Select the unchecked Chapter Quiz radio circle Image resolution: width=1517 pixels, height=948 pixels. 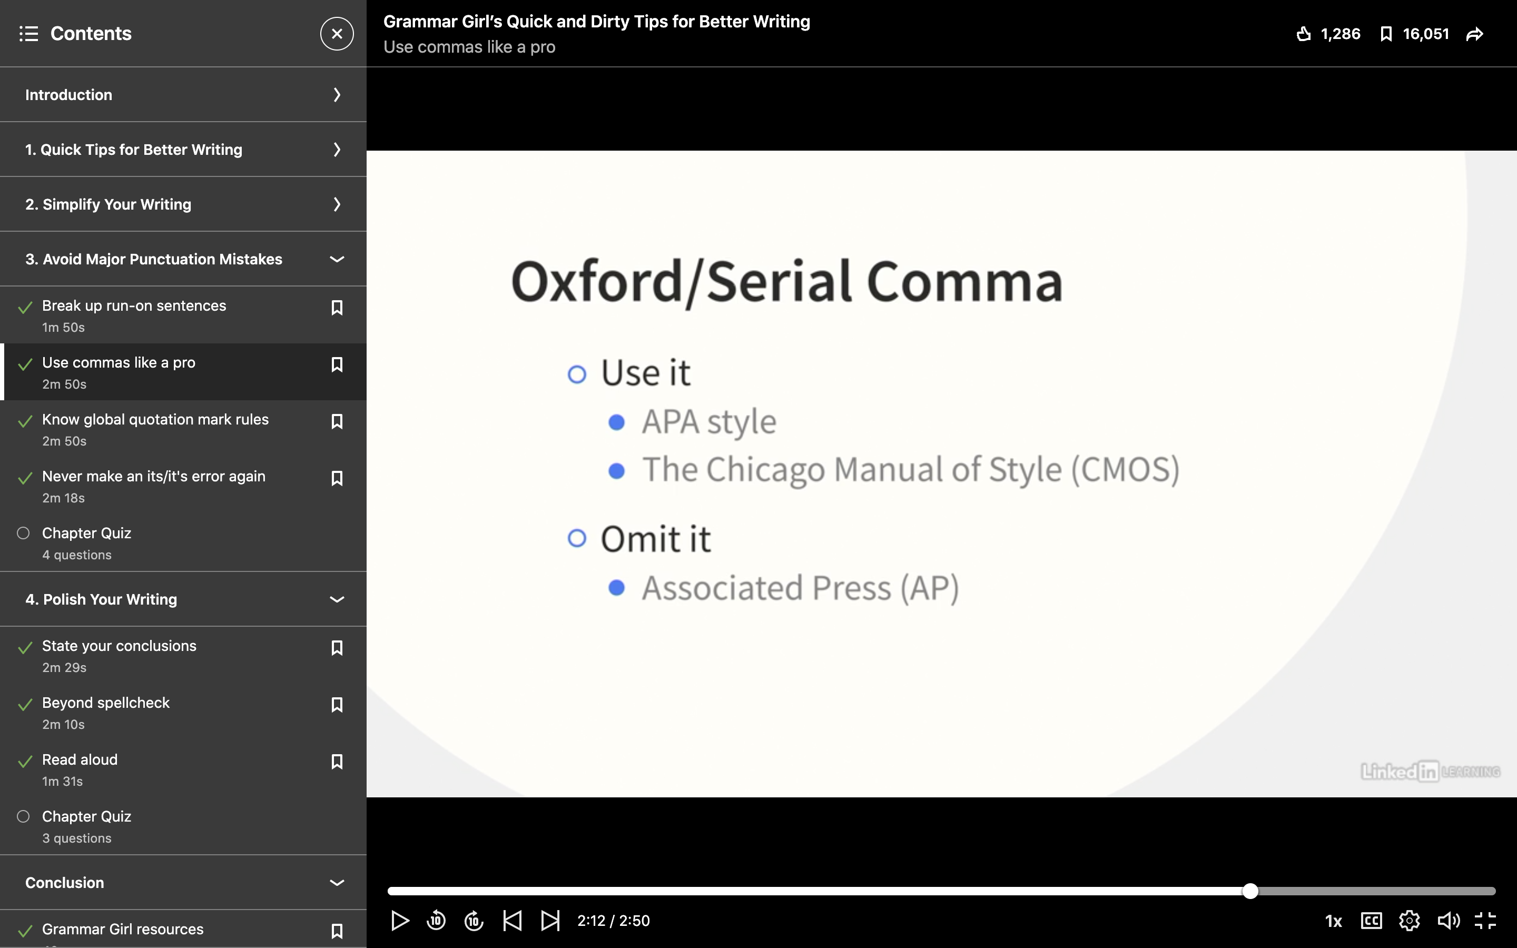24,532
